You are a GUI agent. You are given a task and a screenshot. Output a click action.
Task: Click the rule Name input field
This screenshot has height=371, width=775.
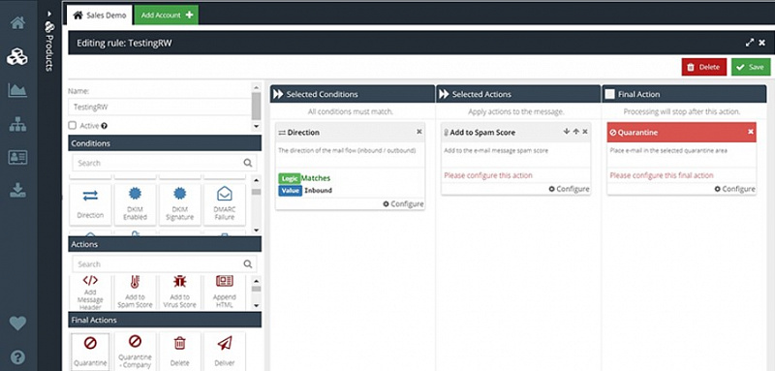(x=160, y=107)
